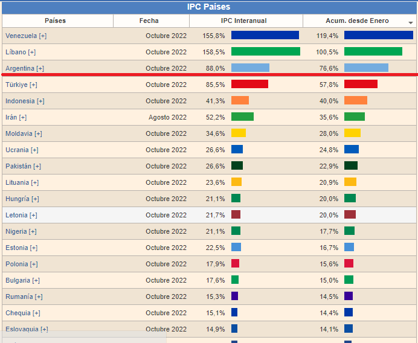Click the Países column header

pos(55,21)
